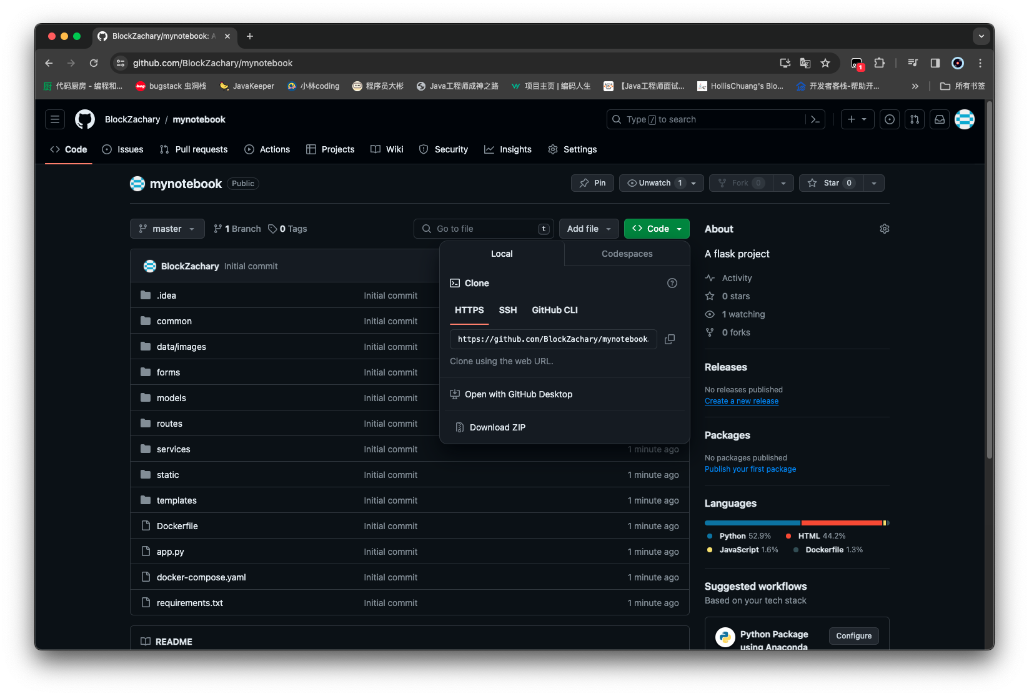Open the Actions tab
The image size is (1029, 696).
click(267, 149)
